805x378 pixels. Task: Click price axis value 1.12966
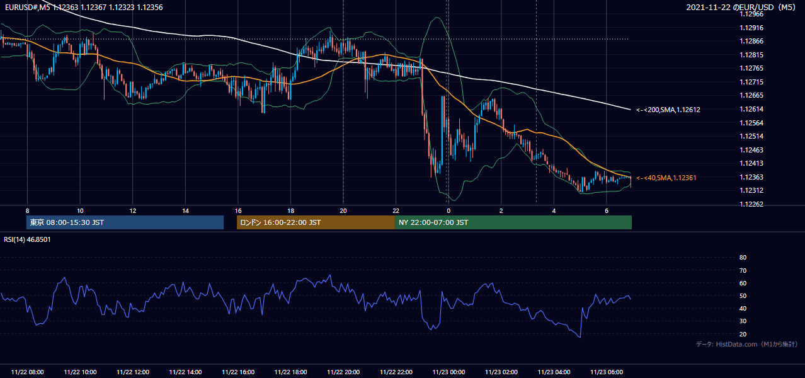click(x=751, y=14)
